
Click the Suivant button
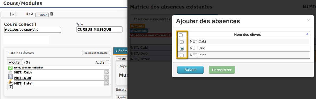[190, 70]
